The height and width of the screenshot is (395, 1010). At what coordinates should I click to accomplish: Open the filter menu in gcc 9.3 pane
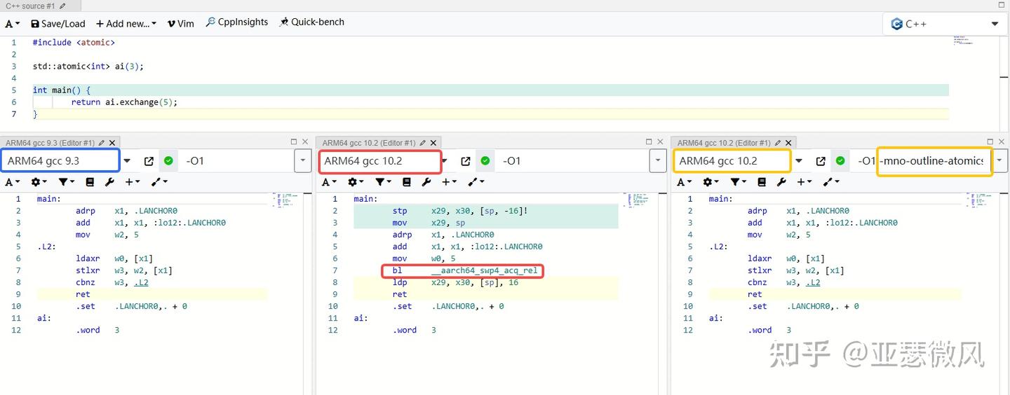(x=66, y=182)
